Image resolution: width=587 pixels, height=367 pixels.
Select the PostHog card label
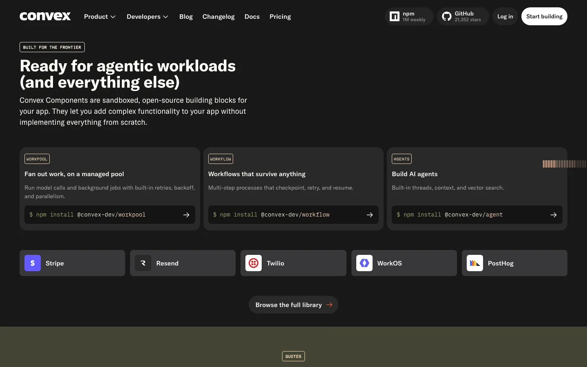501,263
